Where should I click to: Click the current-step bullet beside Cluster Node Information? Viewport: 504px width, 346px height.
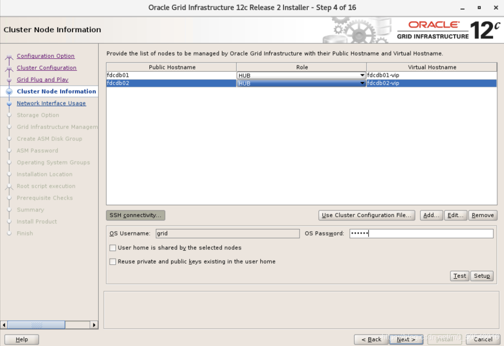pyautogui.click(x=9, y=91)
